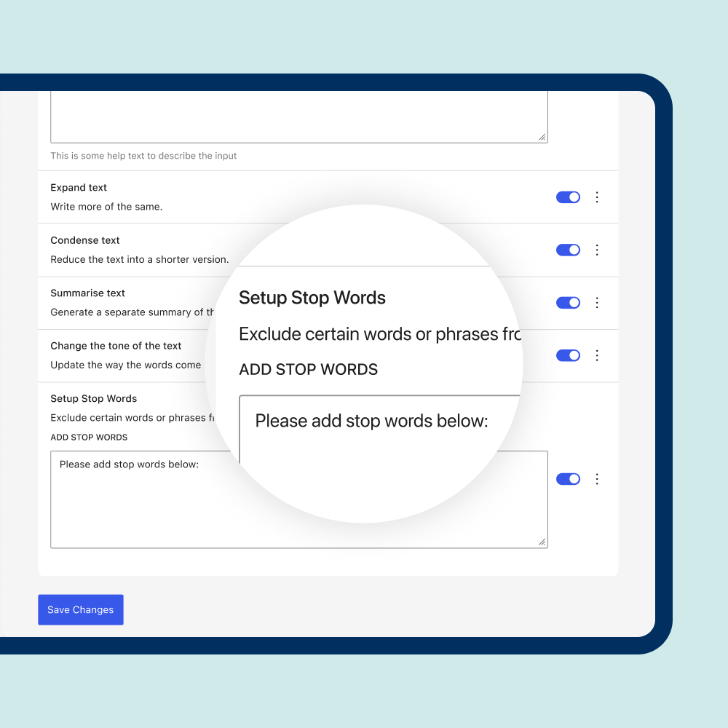The width and height of the screenshot is (728, 728).
Task: Toggle the Setup Stop Words switch
Action: point(568,479)
